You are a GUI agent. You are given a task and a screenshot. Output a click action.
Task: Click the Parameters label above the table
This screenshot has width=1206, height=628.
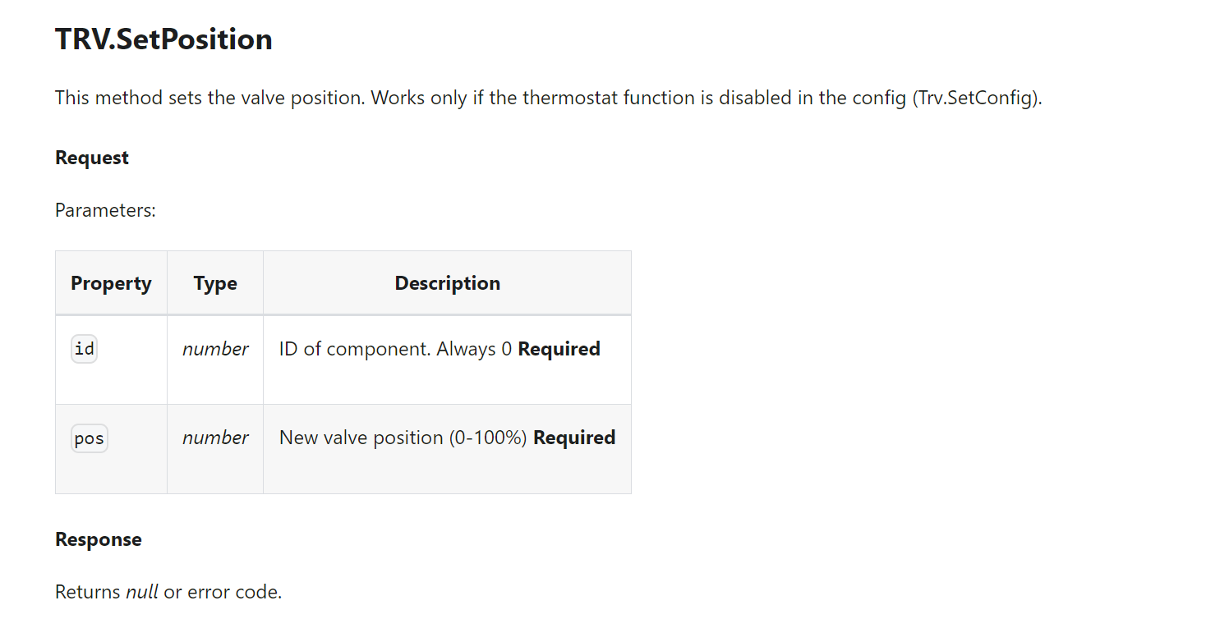[x=105, y=210]
